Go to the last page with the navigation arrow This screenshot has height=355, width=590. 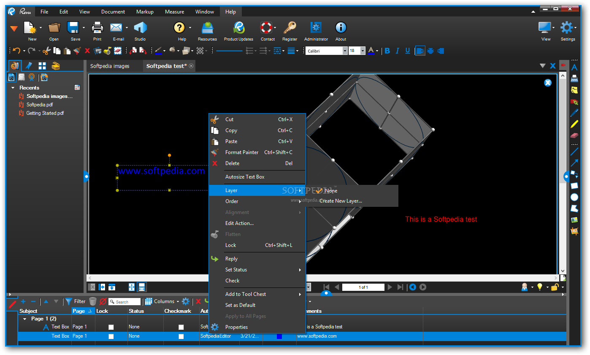tap(400, 287)
